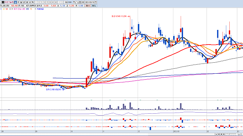Click the chart zoom slider handle
Viewport: 243px width, 136px height.
(229, 134)
